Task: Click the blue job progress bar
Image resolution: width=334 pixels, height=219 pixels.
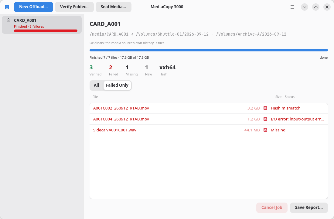Action: (209, 50)
